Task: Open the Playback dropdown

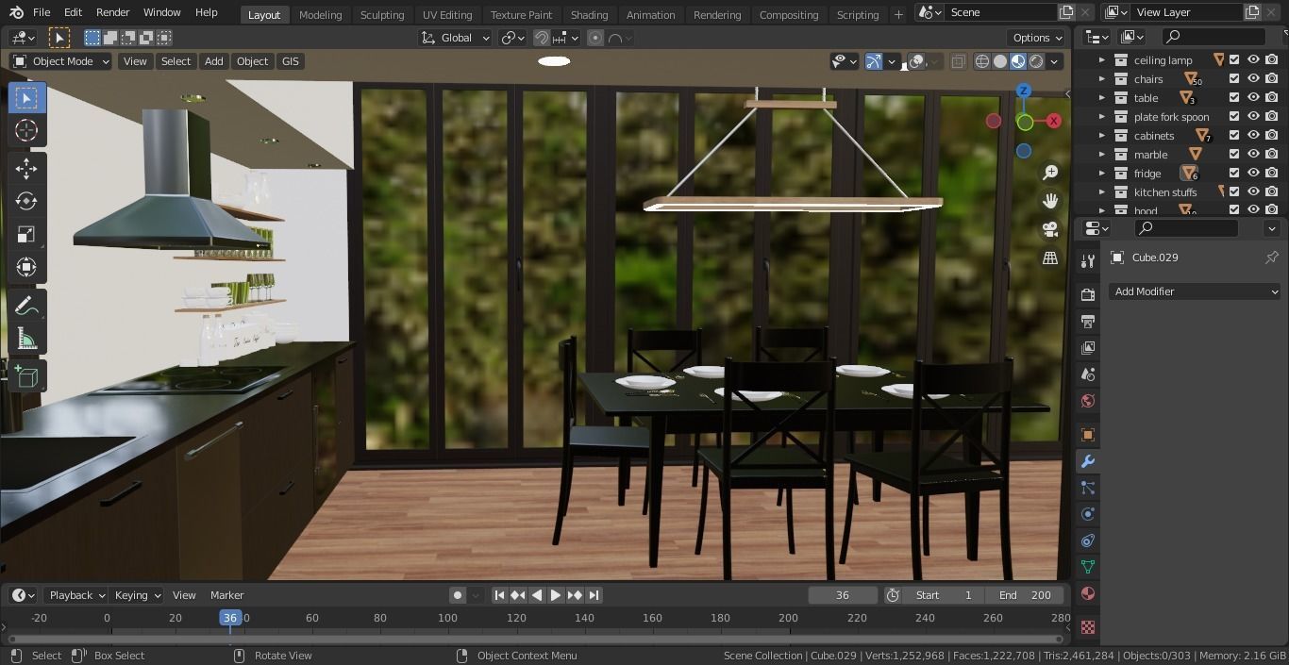Action: pyautogui.click(x=76, y=595)
